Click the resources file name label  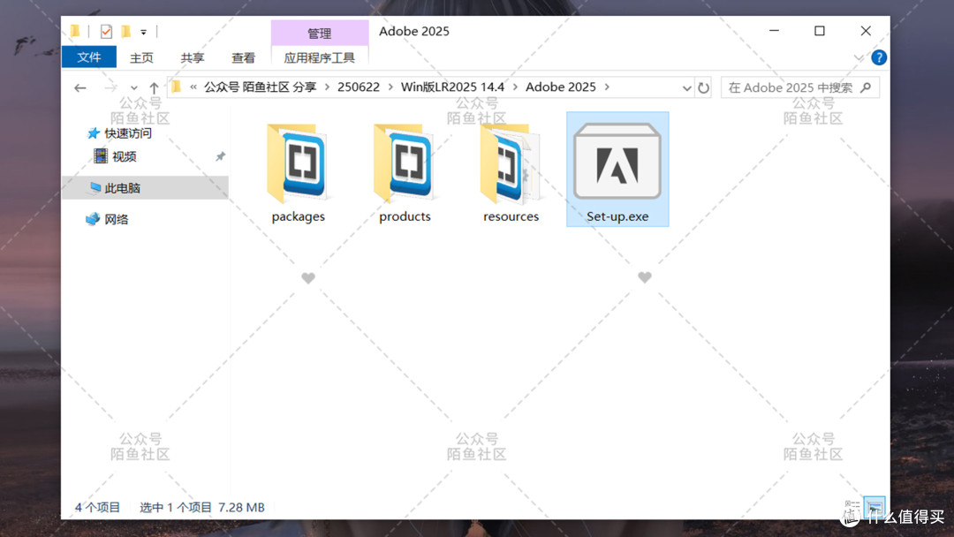[511, 216]
